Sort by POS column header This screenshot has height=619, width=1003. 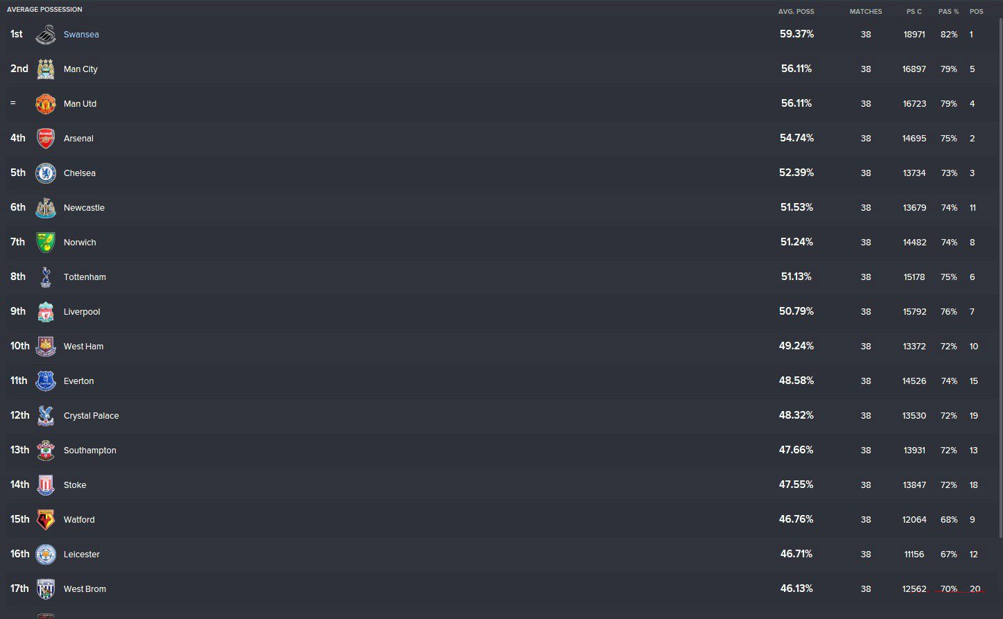coord(977,12)
